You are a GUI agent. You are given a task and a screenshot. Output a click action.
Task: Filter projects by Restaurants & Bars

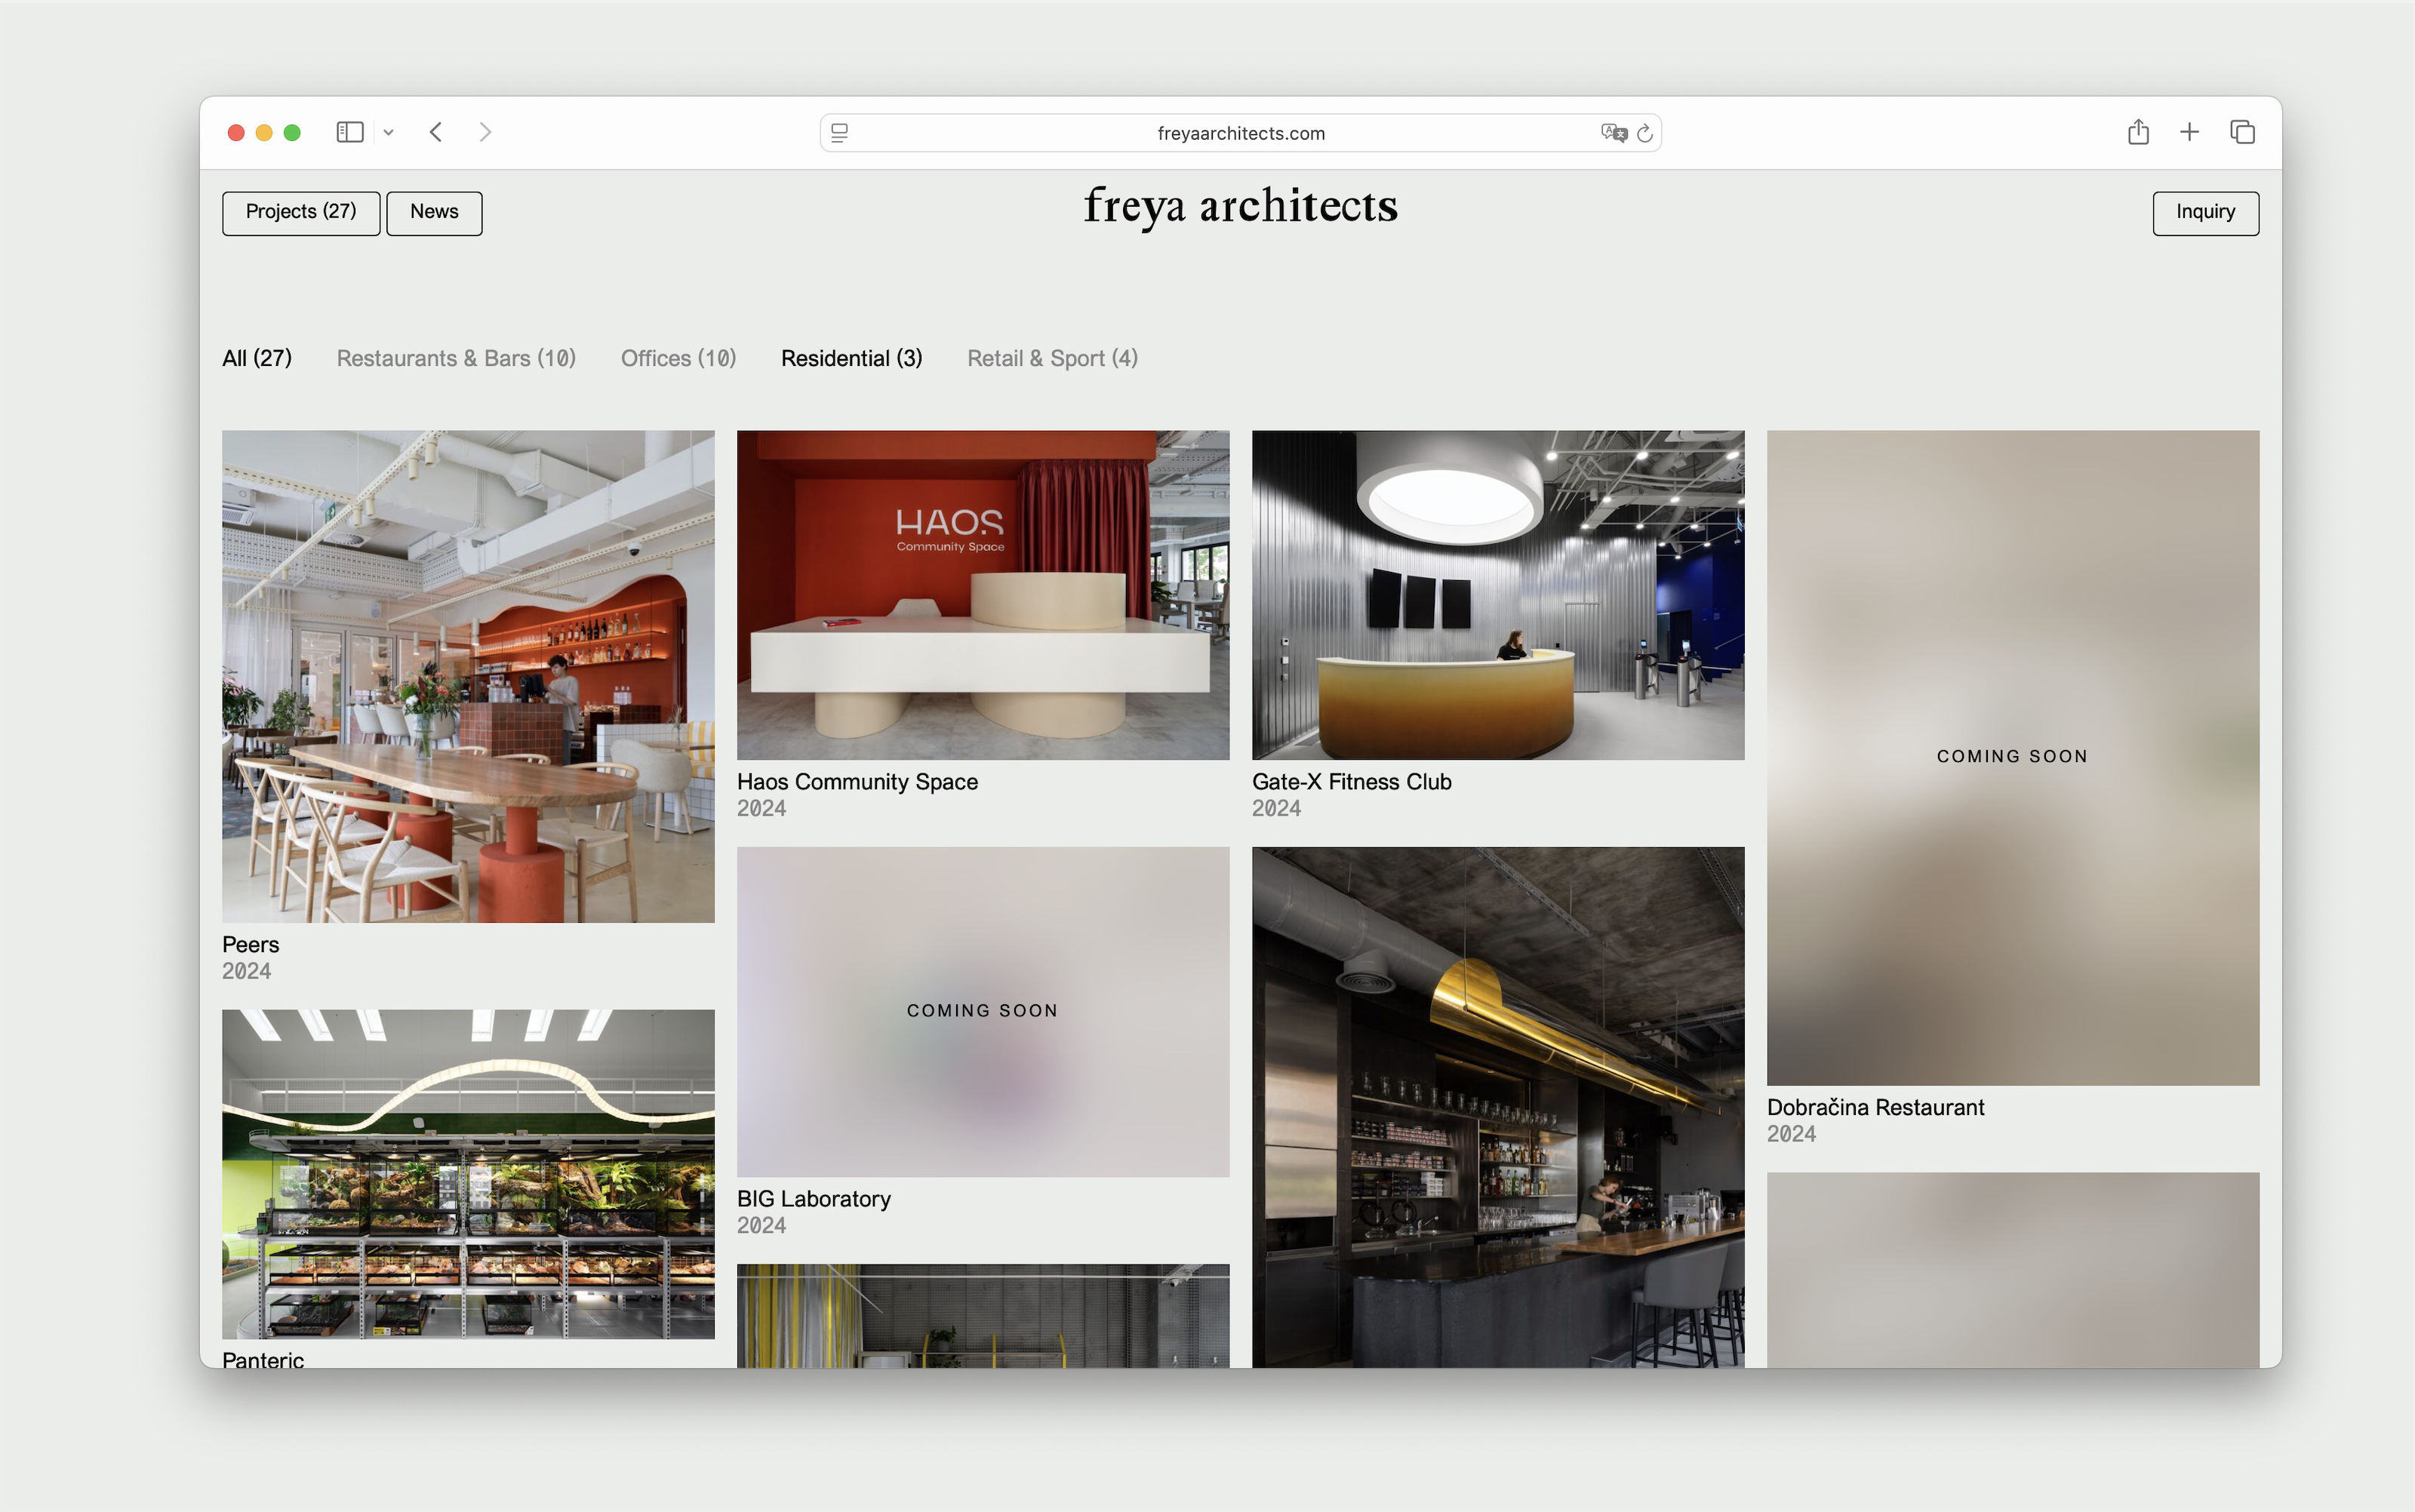point(456,358)
